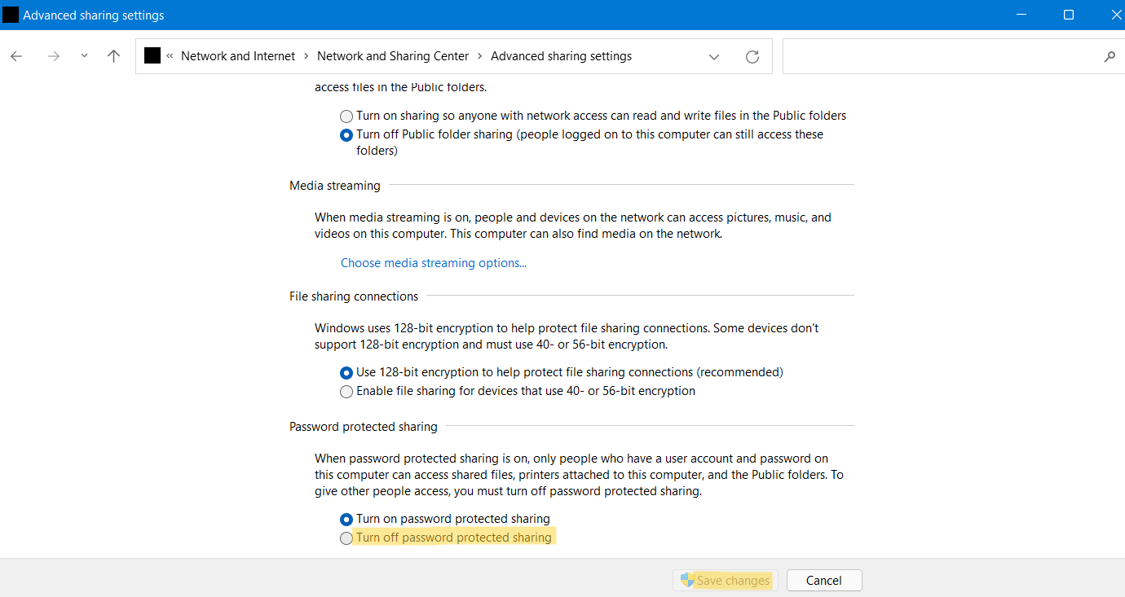The image size is (1125, 597).
Task: Go to Network and Internet breadcrumb
Action: tap(238, 56)
